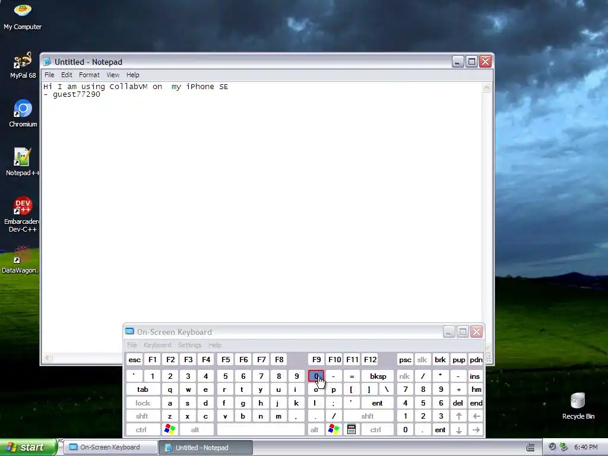This screenshot has height=456, width=608.
Task: Click the bksp key
Action: (x=378, y=376)
